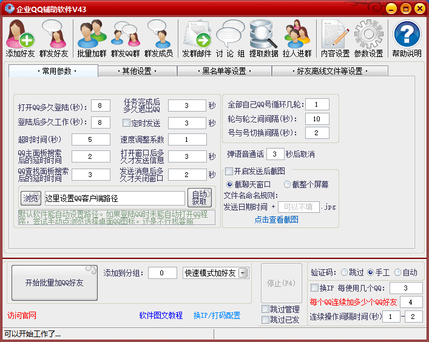Viewport: 429px width, 342px height.
Task: Enable the 定时发送 checkbox
Action: click(x=126, y=122)
